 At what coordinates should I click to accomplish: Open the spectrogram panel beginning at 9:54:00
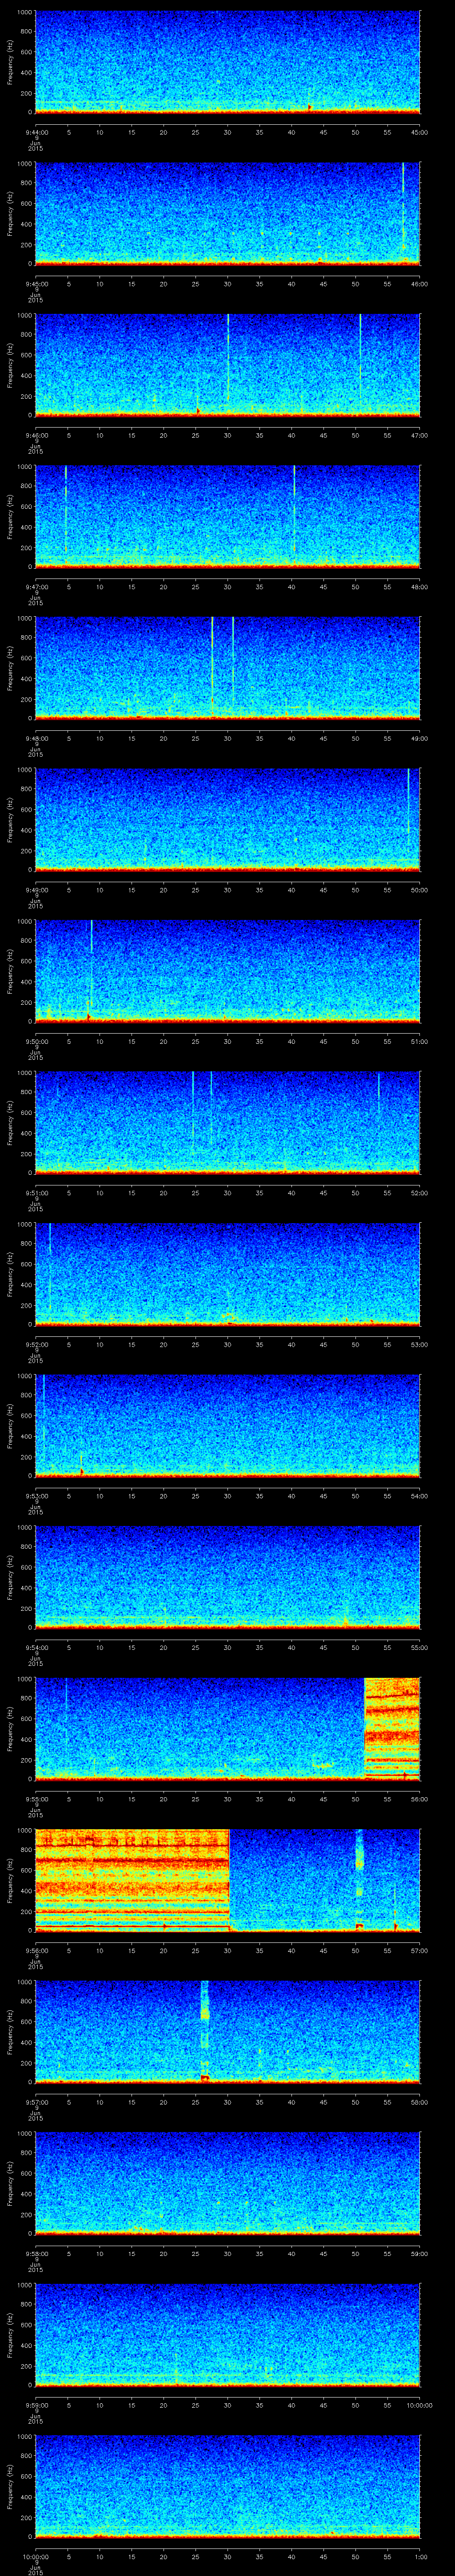[227, 1577]
